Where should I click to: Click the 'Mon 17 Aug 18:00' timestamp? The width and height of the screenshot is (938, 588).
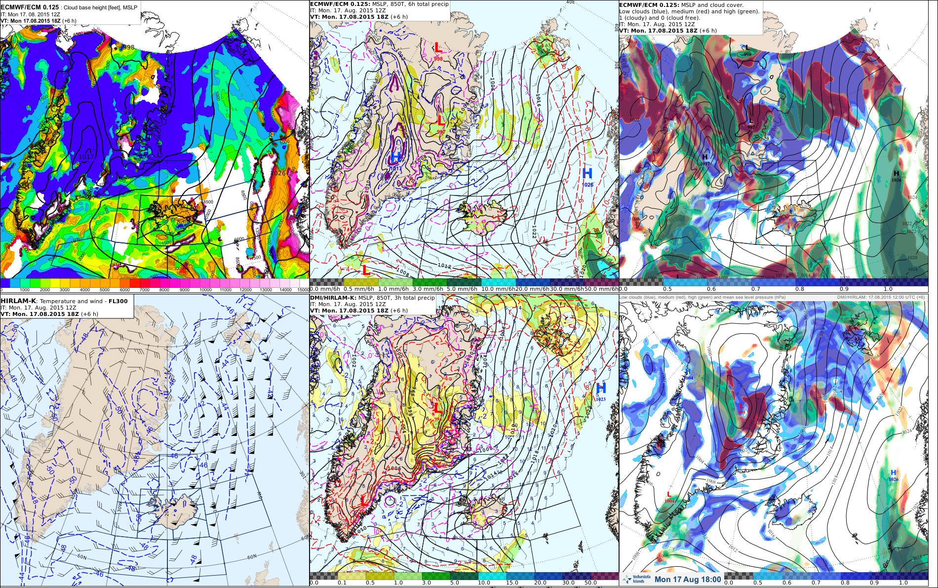(688, 580)
